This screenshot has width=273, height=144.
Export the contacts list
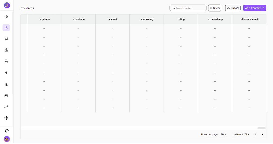point(233,8)
